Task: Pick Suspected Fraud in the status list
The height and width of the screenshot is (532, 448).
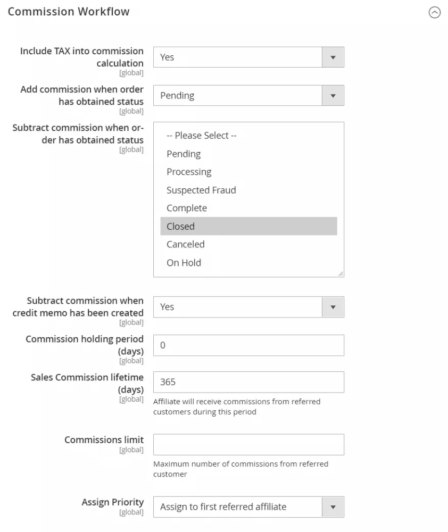Action: (x=201, y=190)
